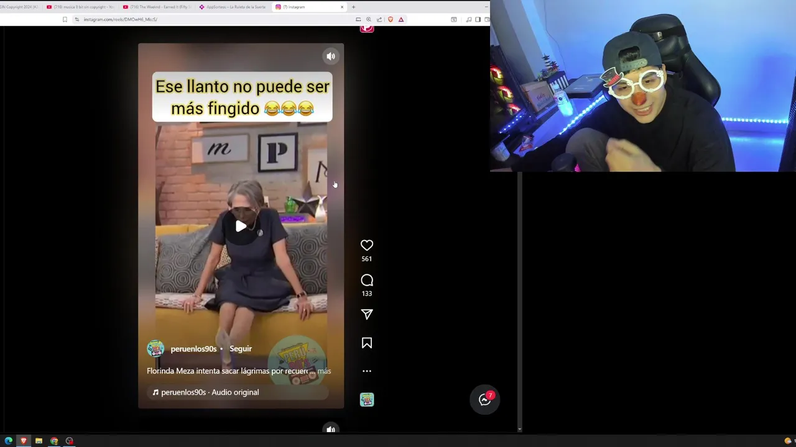The image size is (796, 447).
Task: Click the zoom magnifier icon in address bar
Action: point(369,19)
